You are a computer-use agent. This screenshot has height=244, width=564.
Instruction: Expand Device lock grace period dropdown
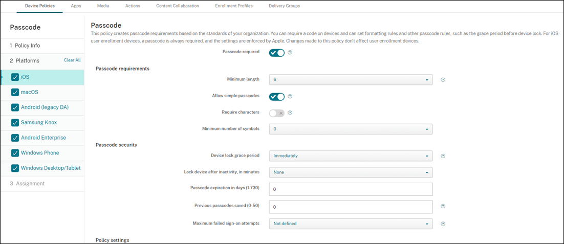(351, 156)
